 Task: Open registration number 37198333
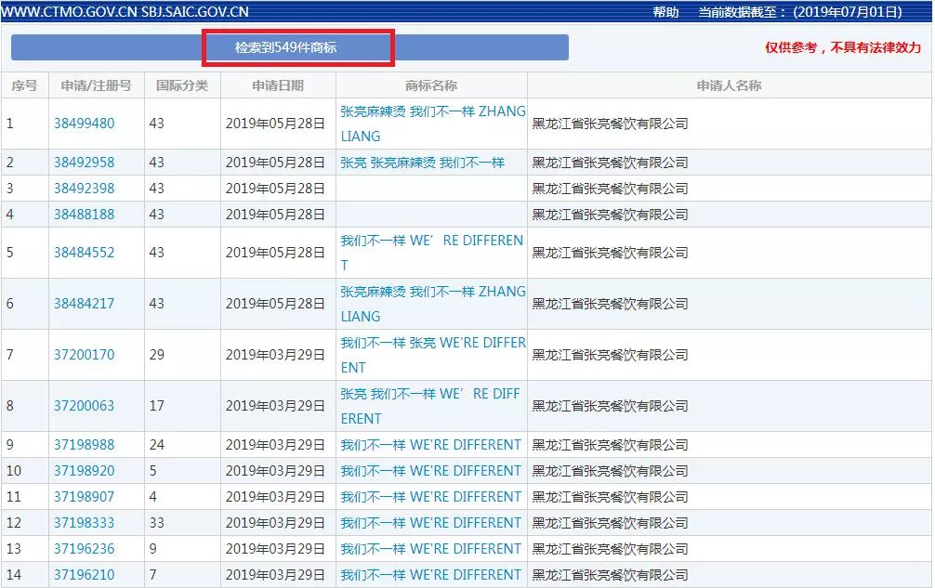click(84, 523)
